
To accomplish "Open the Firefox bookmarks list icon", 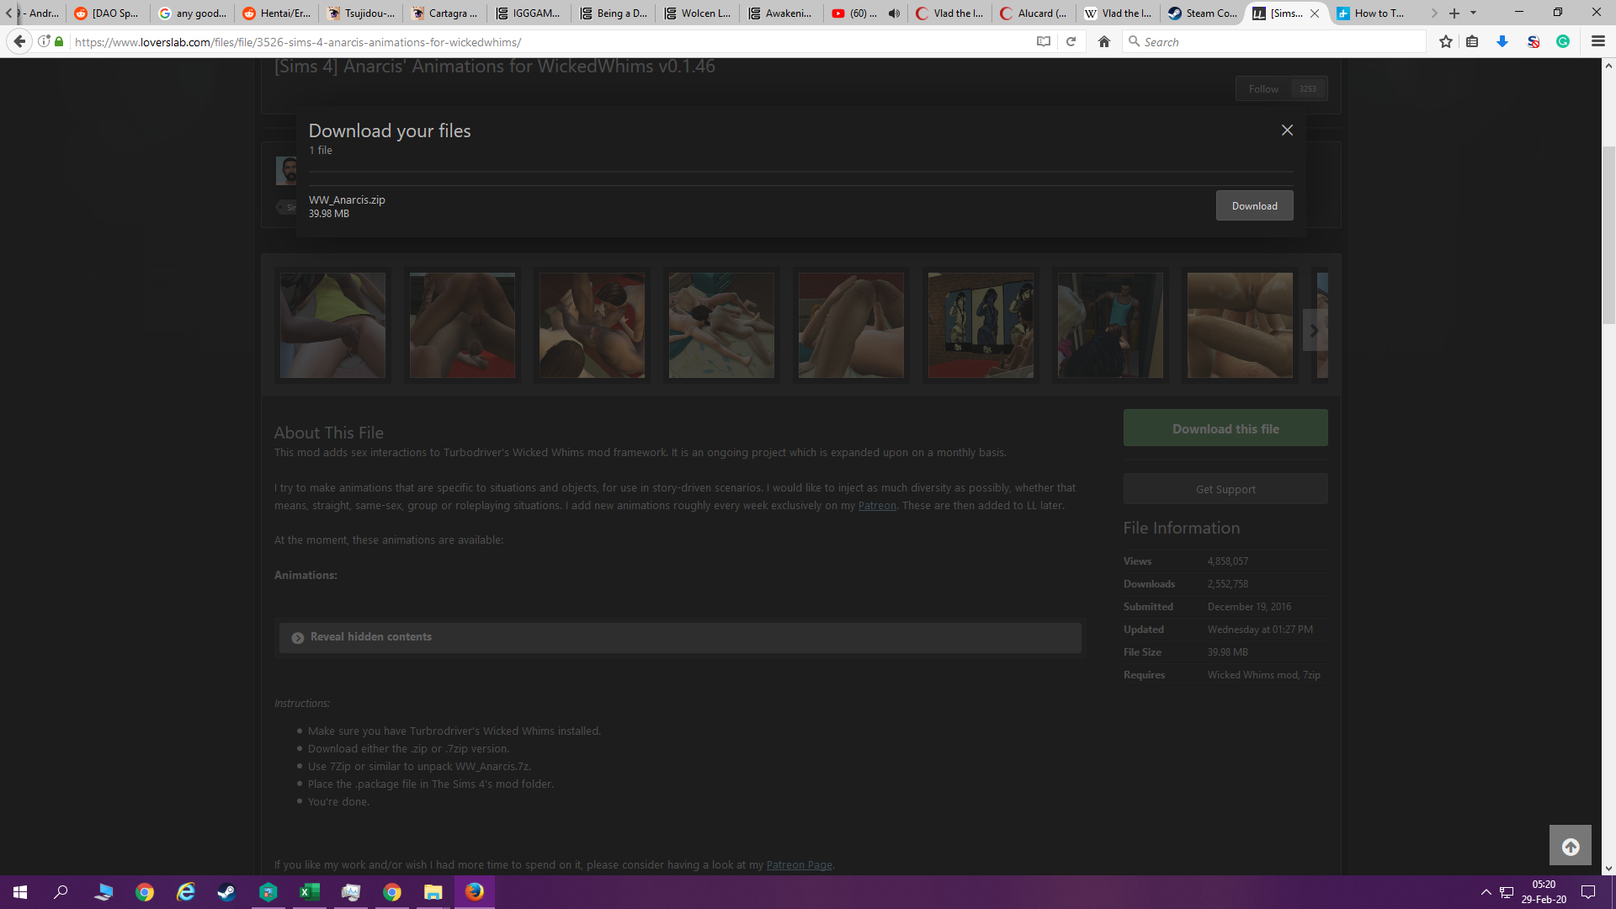I will click(1472, 41).
